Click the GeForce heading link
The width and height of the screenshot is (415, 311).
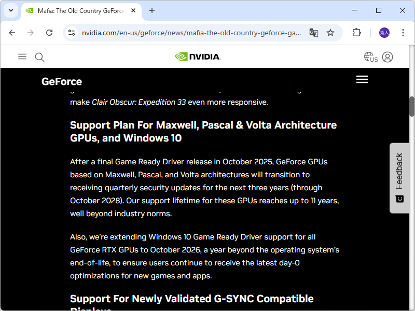click(62, 81)
